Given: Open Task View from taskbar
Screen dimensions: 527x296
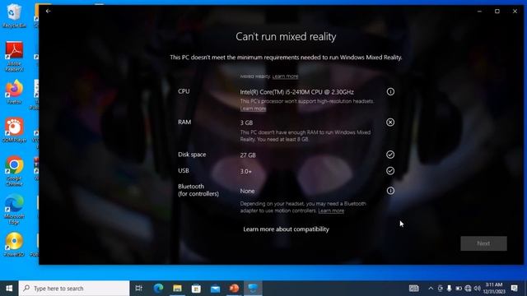Looking at the screenshot, I should coord(139,289).
